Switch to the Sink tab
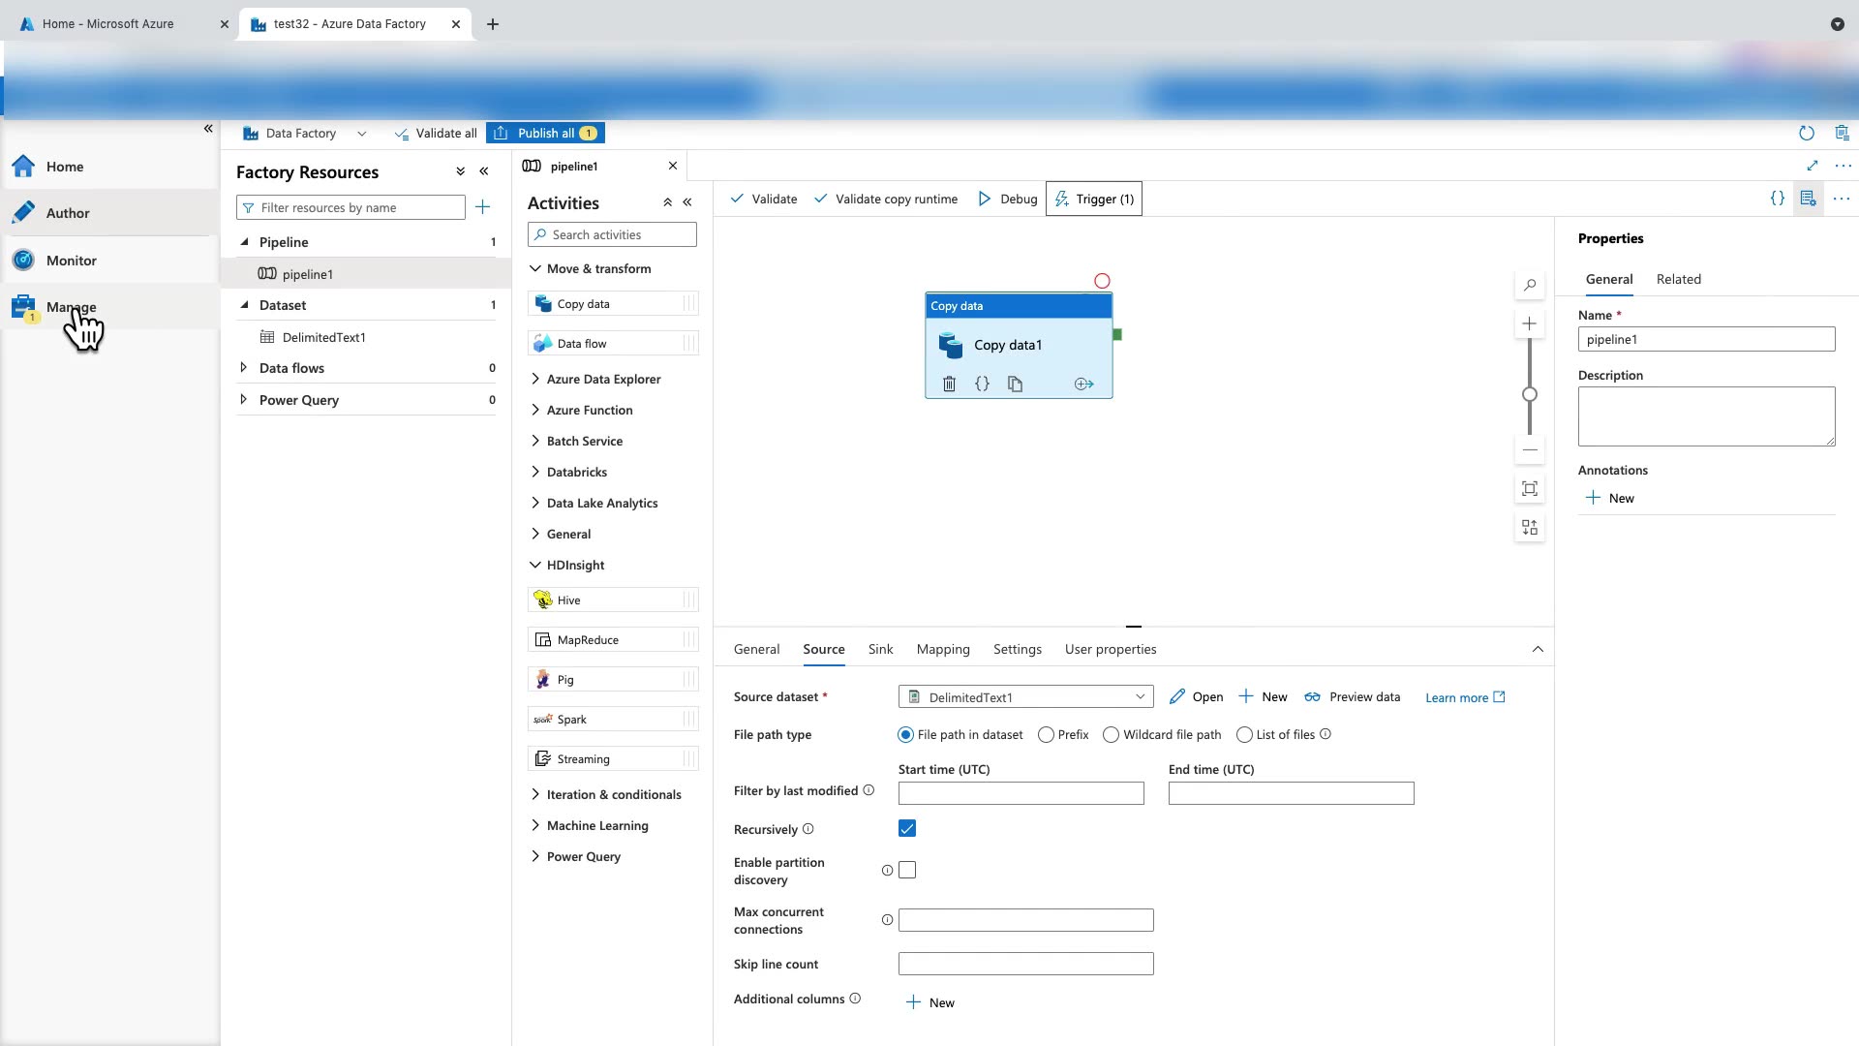 [880, 649]
